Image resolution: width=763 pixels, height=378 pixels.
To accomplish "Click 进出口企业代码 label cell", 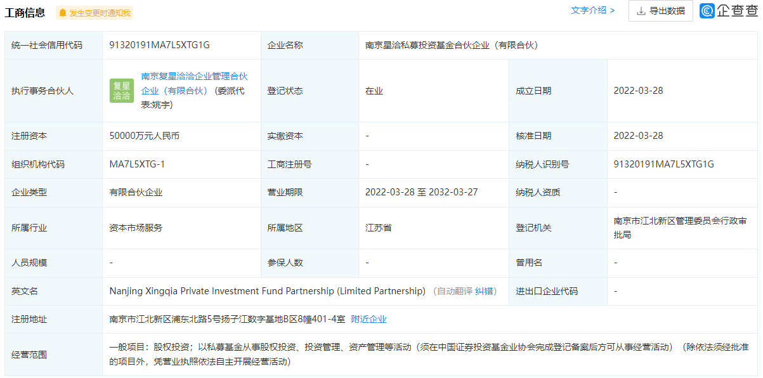I will (x=558, y=291).
